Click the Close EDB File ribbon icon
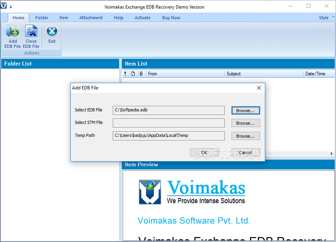 tap(31, 36)
